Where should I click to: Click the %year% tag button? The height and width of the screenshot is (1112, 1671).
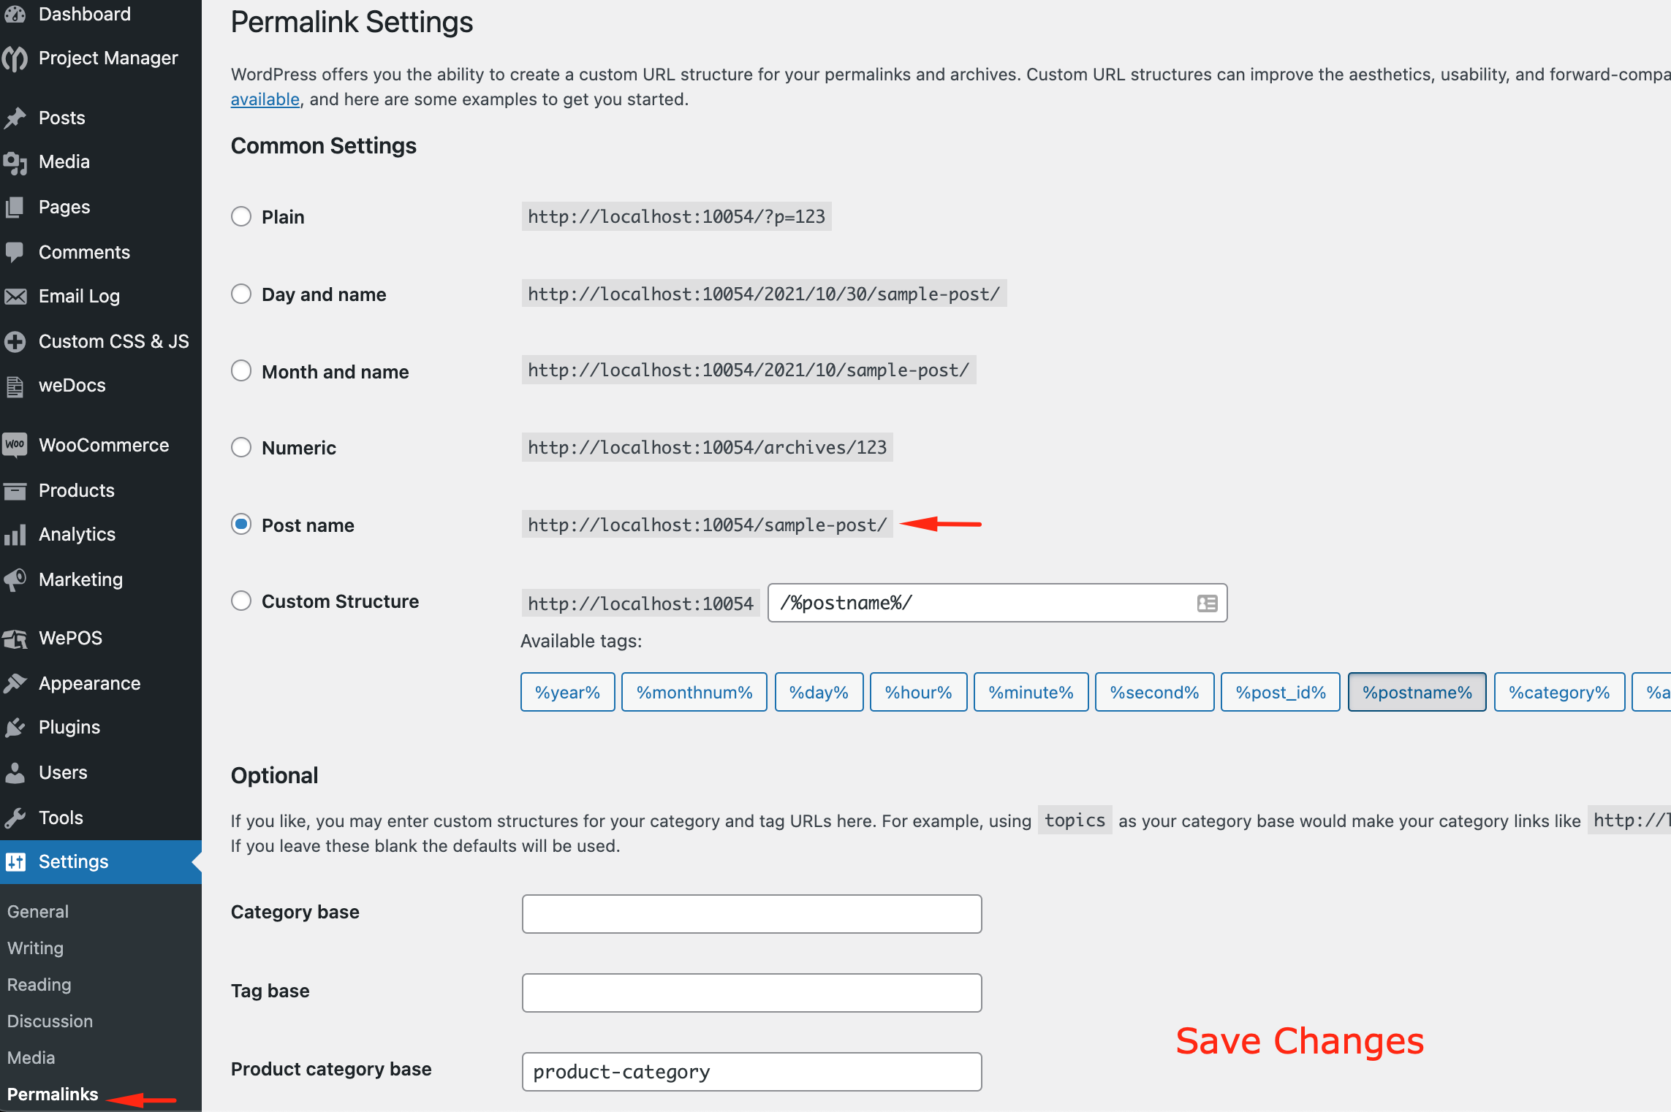568,693
